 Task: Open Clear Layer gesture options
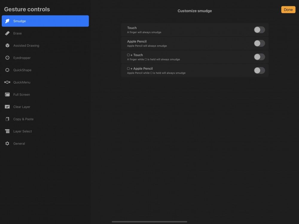point(45,107)
